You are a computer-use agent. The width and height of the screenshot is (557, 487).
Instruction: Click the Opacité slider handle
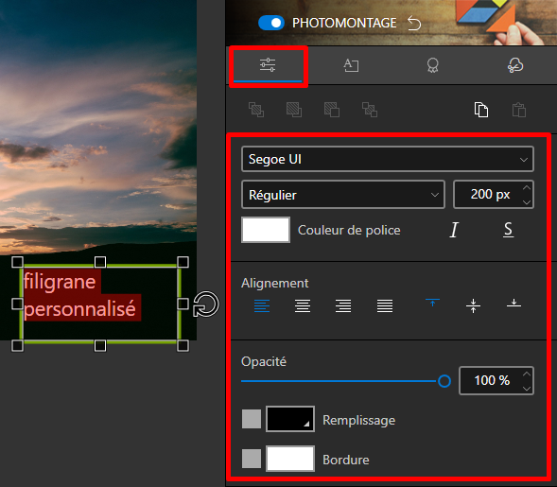444,381
